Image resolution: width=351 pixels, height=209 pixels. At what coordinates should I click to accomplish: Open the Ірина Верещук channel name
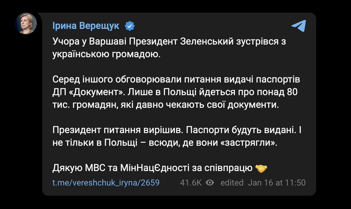(x=86, y=26)
